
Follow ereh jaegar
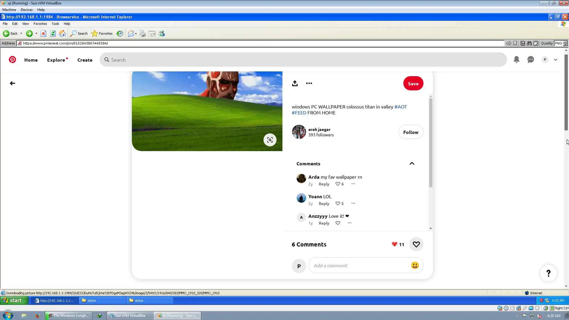pyautogui.click(x=410, y=132)
